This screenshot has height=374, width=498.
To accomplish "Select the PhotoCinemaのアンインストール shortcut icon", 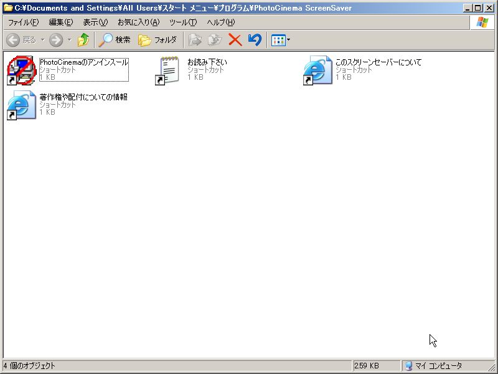I will click(22, 70).
